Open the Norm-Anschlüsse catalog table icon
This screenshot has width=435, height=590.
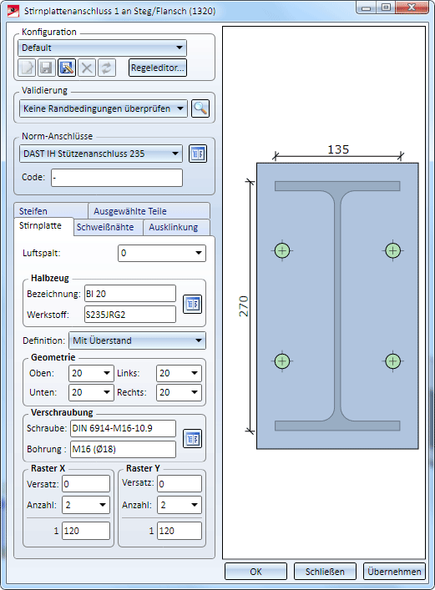198,154
